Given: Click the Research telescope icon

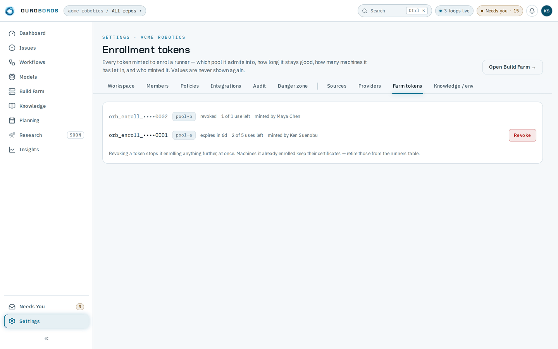Looking at the screenshot, I should click(x=12, y=135).
